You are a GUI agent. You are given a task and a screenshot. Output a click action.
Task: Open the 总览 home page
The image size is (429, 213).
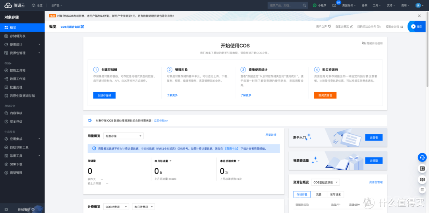(37, 5)
